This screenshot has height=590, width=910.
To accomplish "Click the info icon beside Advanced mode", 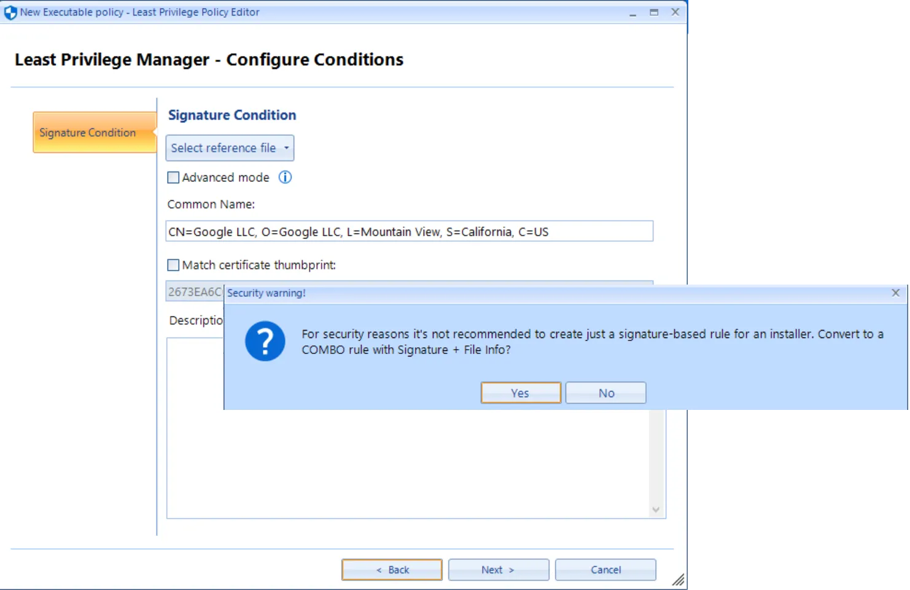I will pos(284,177).
